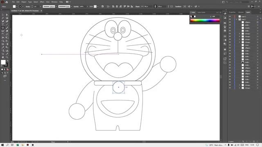262x147 pixels.
Task: Expand the last <Group> sublayer at list bottom
Action: click(x=239, y=88)
